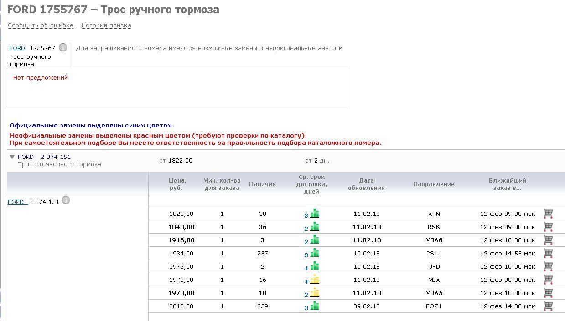This screenshot has height=321, width=565.
Task: Click direction code UFD
Action: pos(434,266)
